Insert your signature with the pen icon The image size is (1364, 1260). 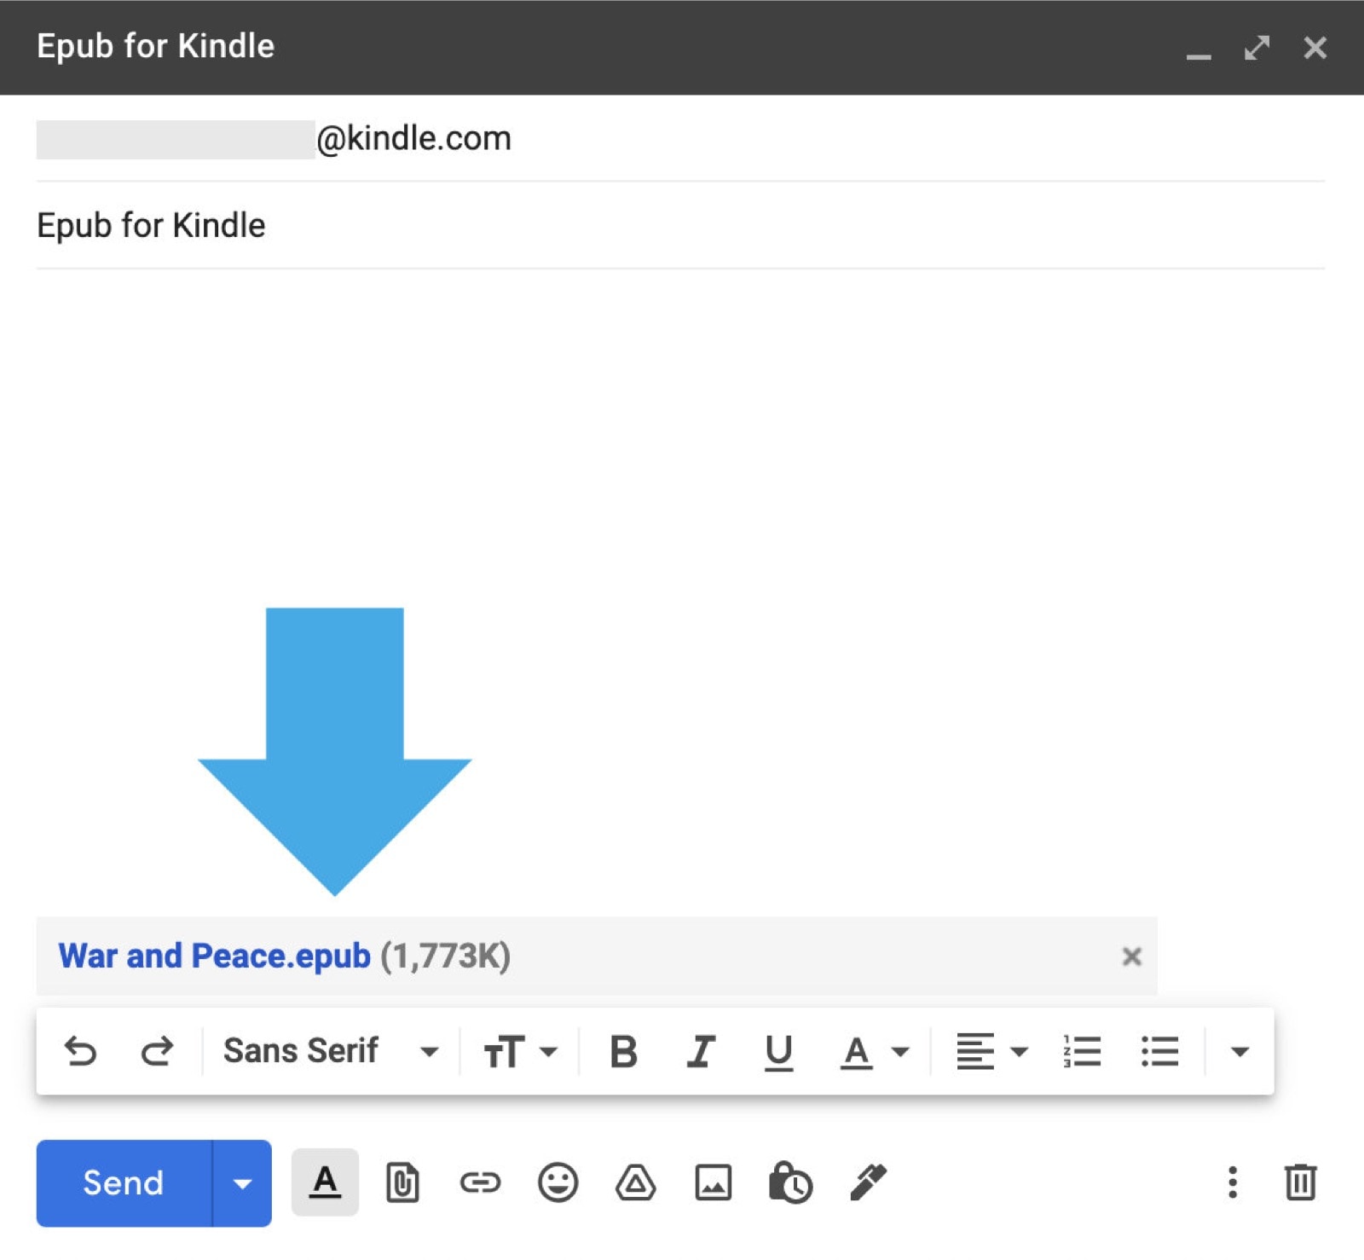(x=867, y=1182)
